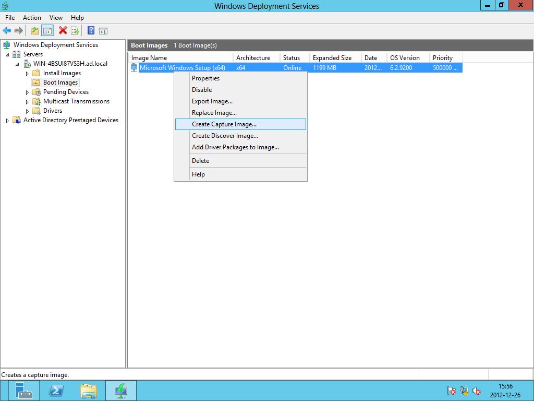Screen dimensions: 534x401
Task: Click the Pending Devices folder icon
Action: coord(37,92)
